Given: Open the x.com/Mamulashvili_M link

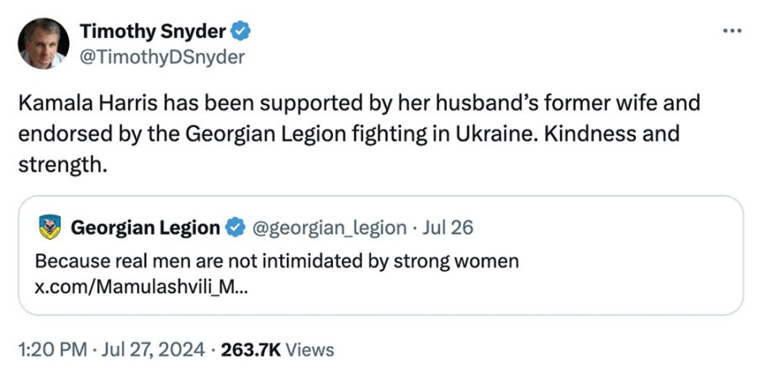Looking at the screenshot, I should point(140,286).
